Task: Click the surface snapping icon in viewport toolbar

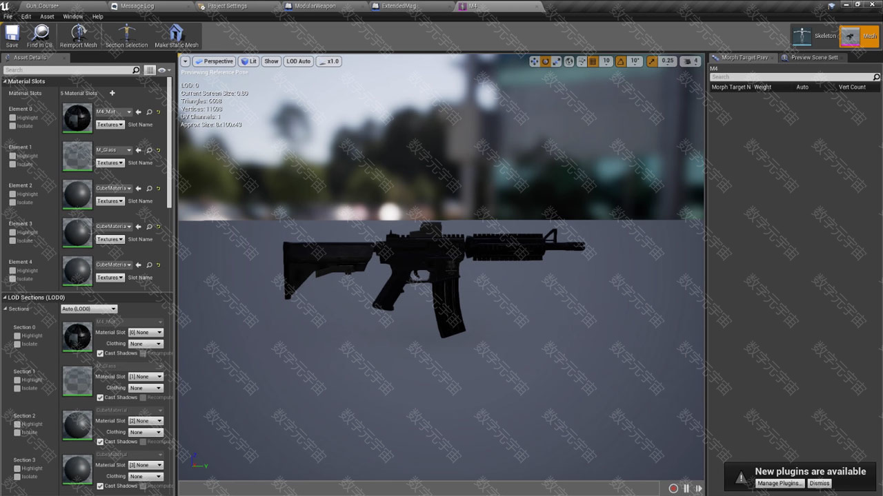Action: [582, 61]
